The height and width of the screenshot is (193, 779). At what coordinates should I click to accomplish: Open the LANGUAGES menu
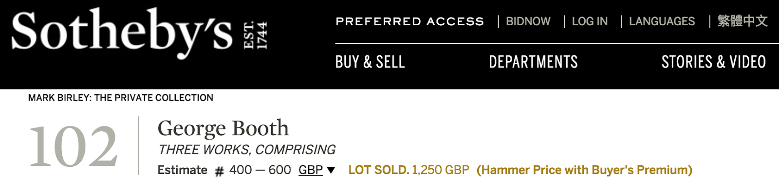(x=662, y=21)
